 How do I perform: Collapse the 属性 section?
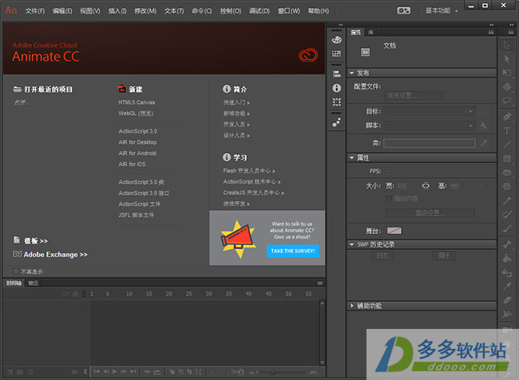point(351,157)
